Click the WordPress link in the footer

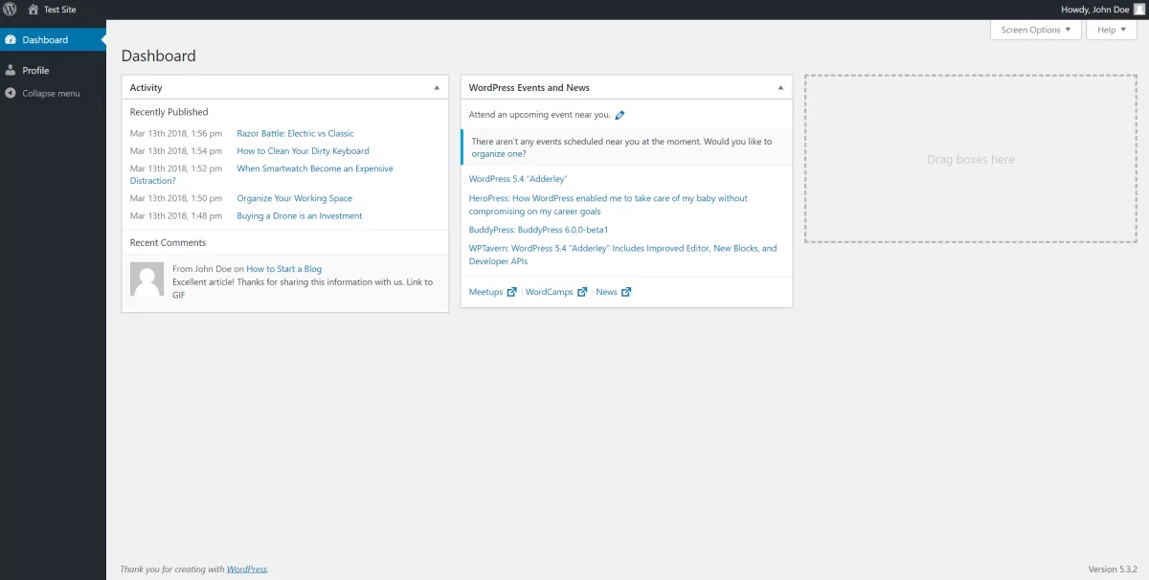click(247, 569)
